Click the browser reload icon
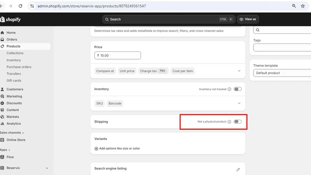This screenshot has width=311, height=175. tap(20, 6)
